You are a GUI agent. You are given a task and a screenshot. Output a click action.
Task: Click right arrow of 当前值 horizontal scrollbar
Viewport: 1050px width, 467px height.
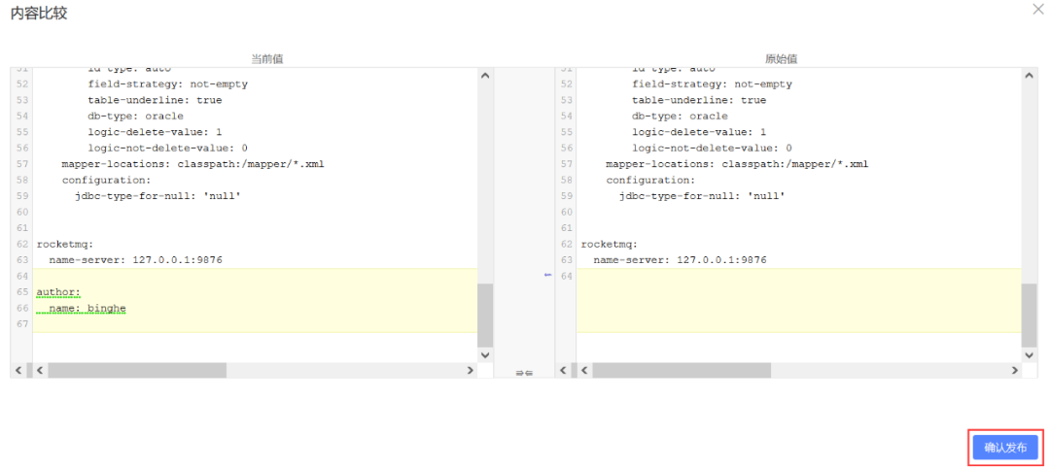point(471,370)
